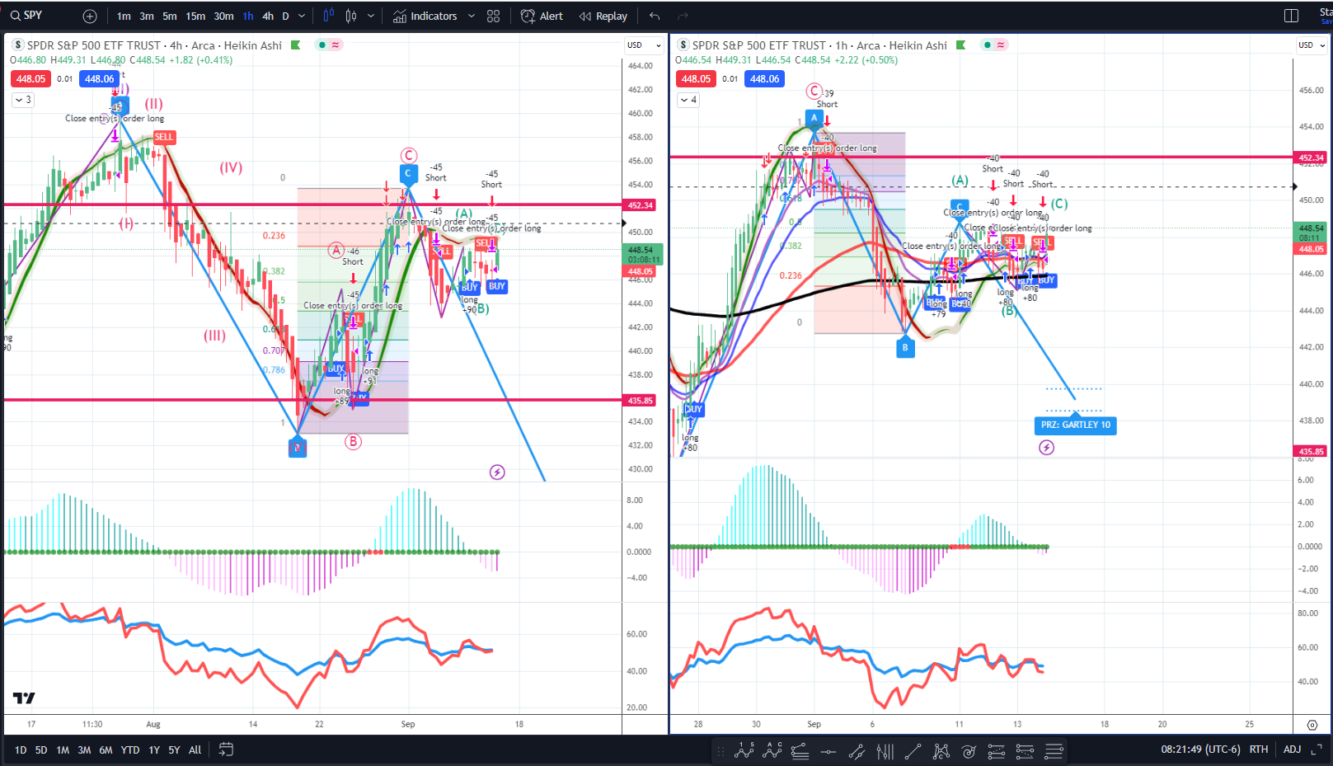Screen dimensions: 1333x766
Task: Click the green flag on the 1h chart title
Action: pyautogui.click(x=960, y=45)
